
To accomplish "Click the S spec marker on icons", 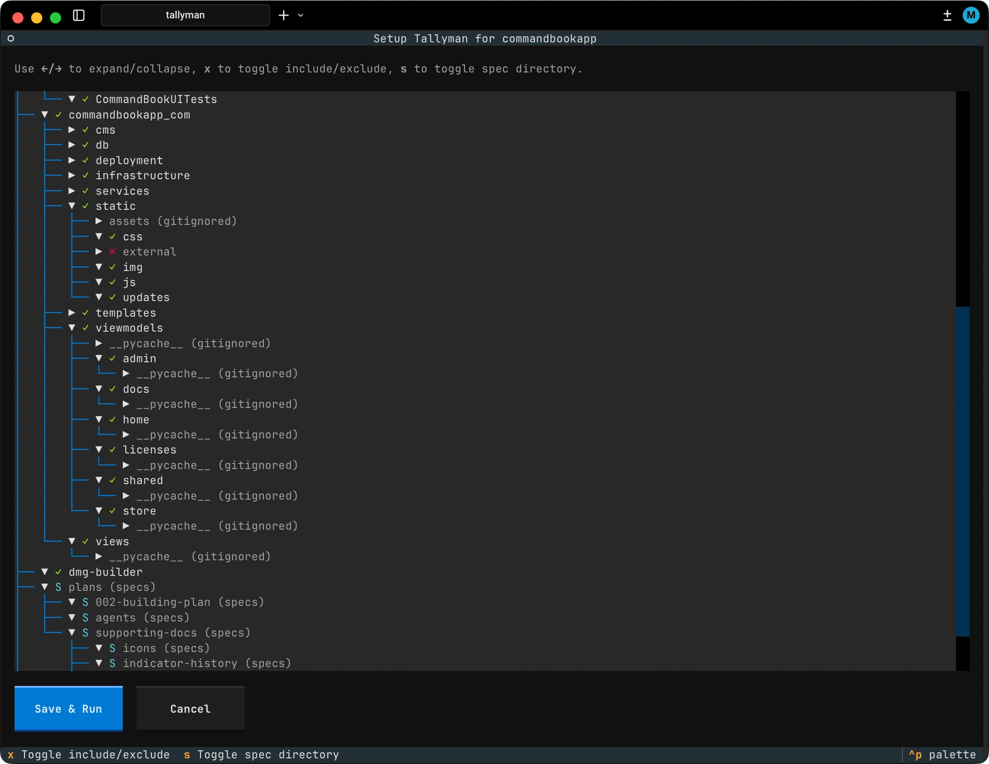I will [112, 648].
